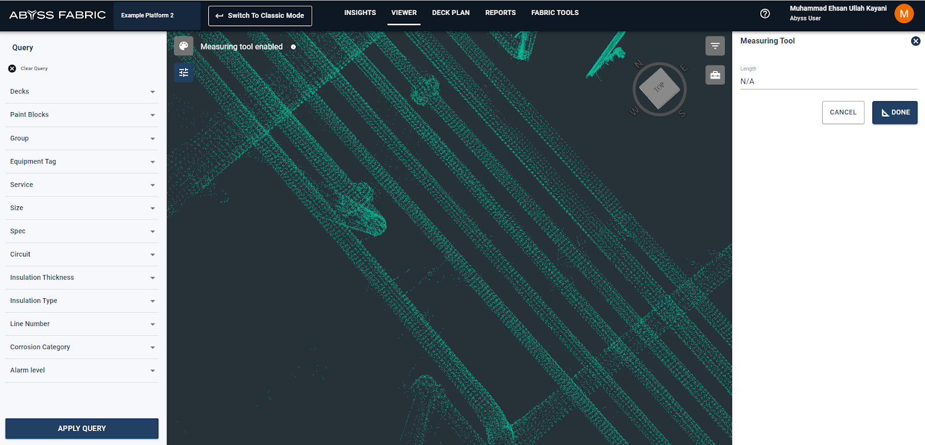Open the toolbox icon in viewer

(715, 75)
